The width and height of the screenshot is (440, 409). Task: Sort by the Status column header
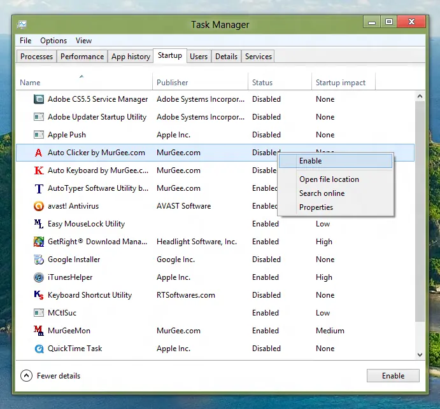click(280, 82)
